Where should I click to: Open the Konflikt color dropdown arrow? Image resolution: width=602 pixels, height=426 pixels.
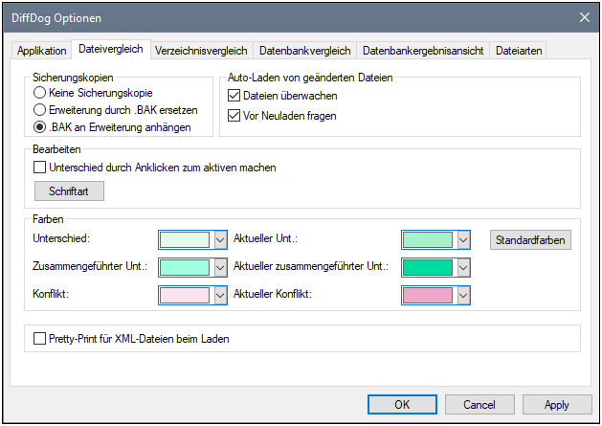pos(220,296)
